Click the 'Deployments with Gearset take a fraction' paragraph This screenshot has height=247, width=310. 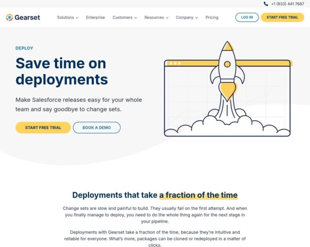[155, 239]
